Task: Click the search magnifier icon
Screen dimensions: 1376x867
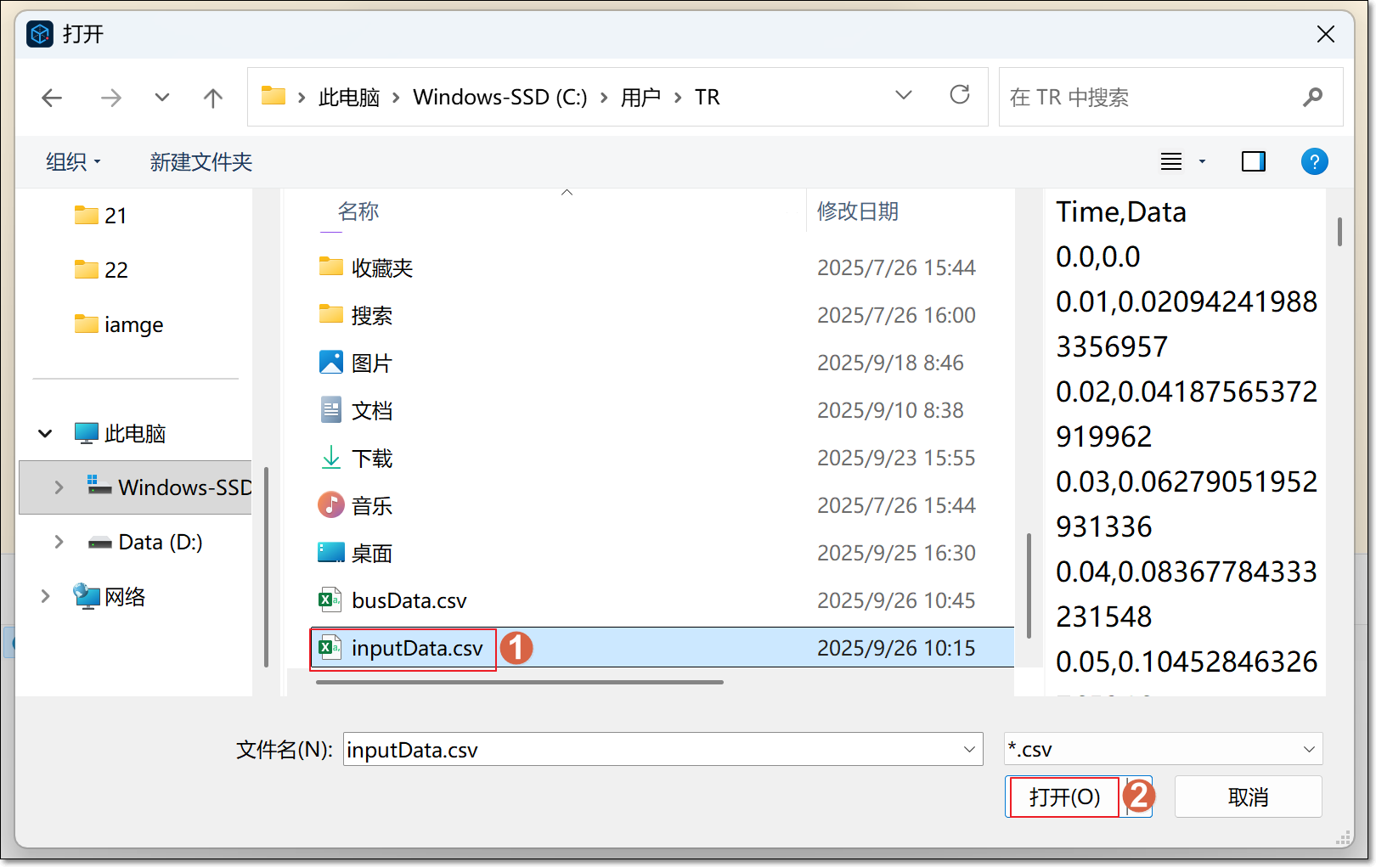Action: 1313,98
